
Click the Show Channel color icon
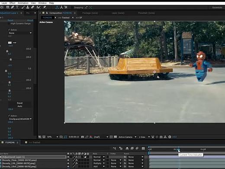pos(91,137)
